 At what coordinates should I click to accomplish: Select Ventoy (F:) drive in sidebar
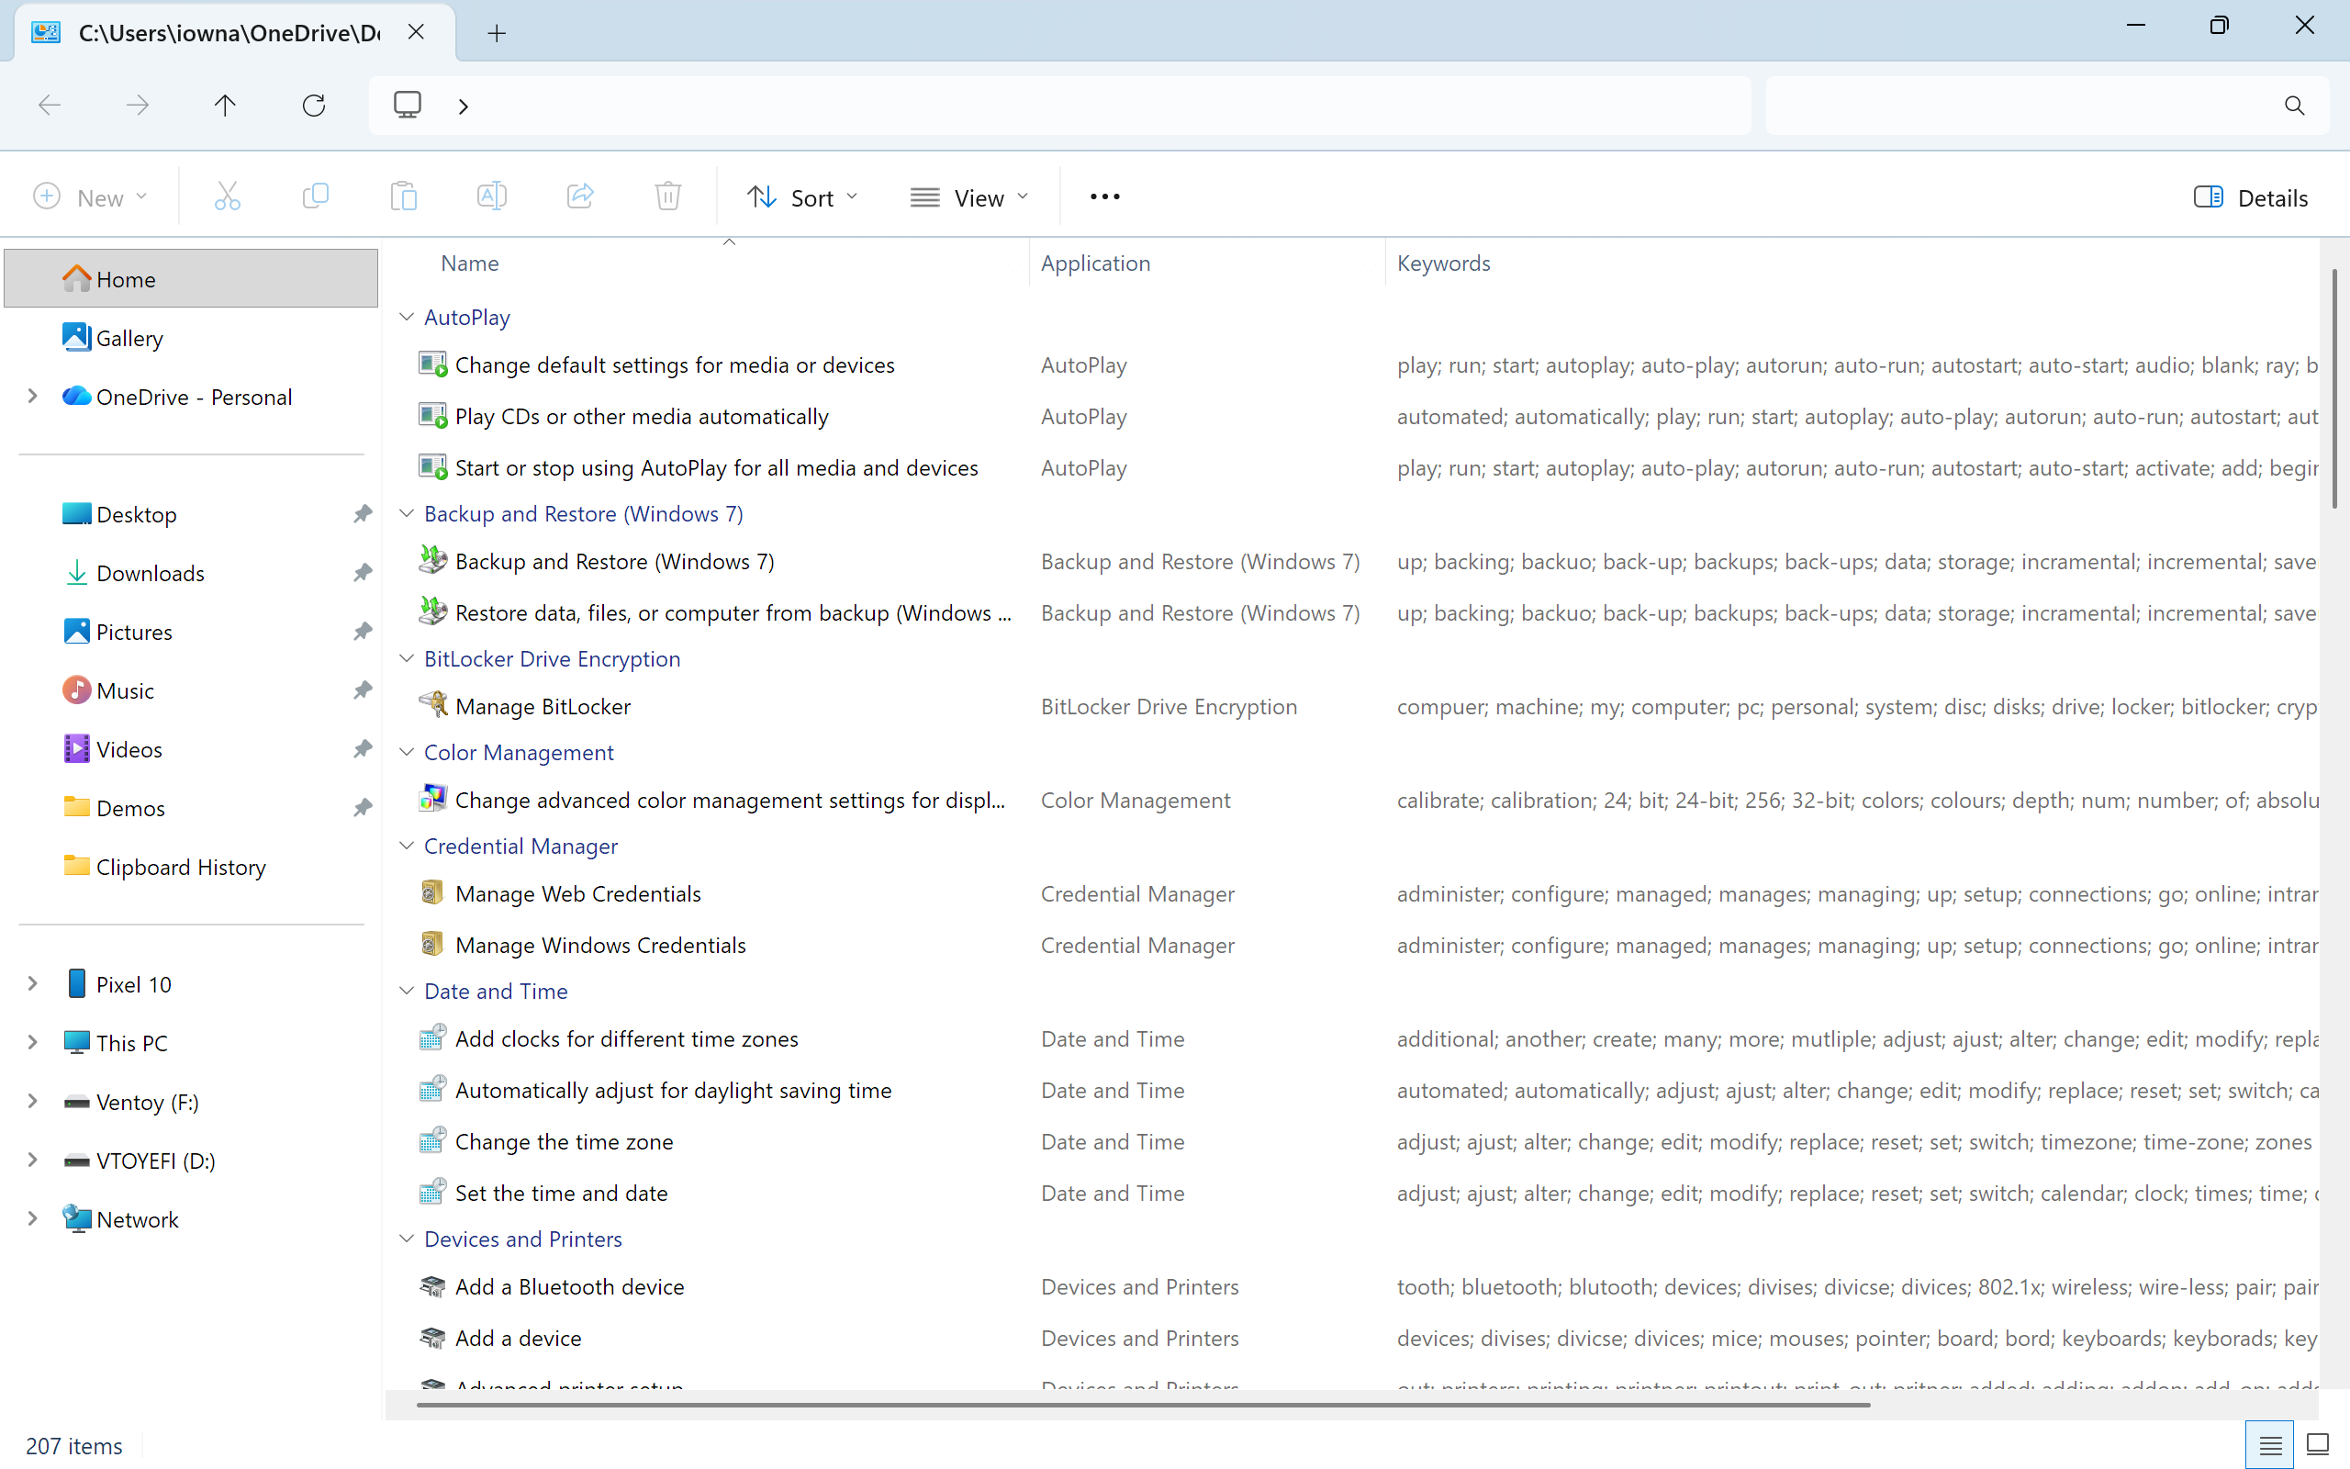click(x=191, y=1102)
